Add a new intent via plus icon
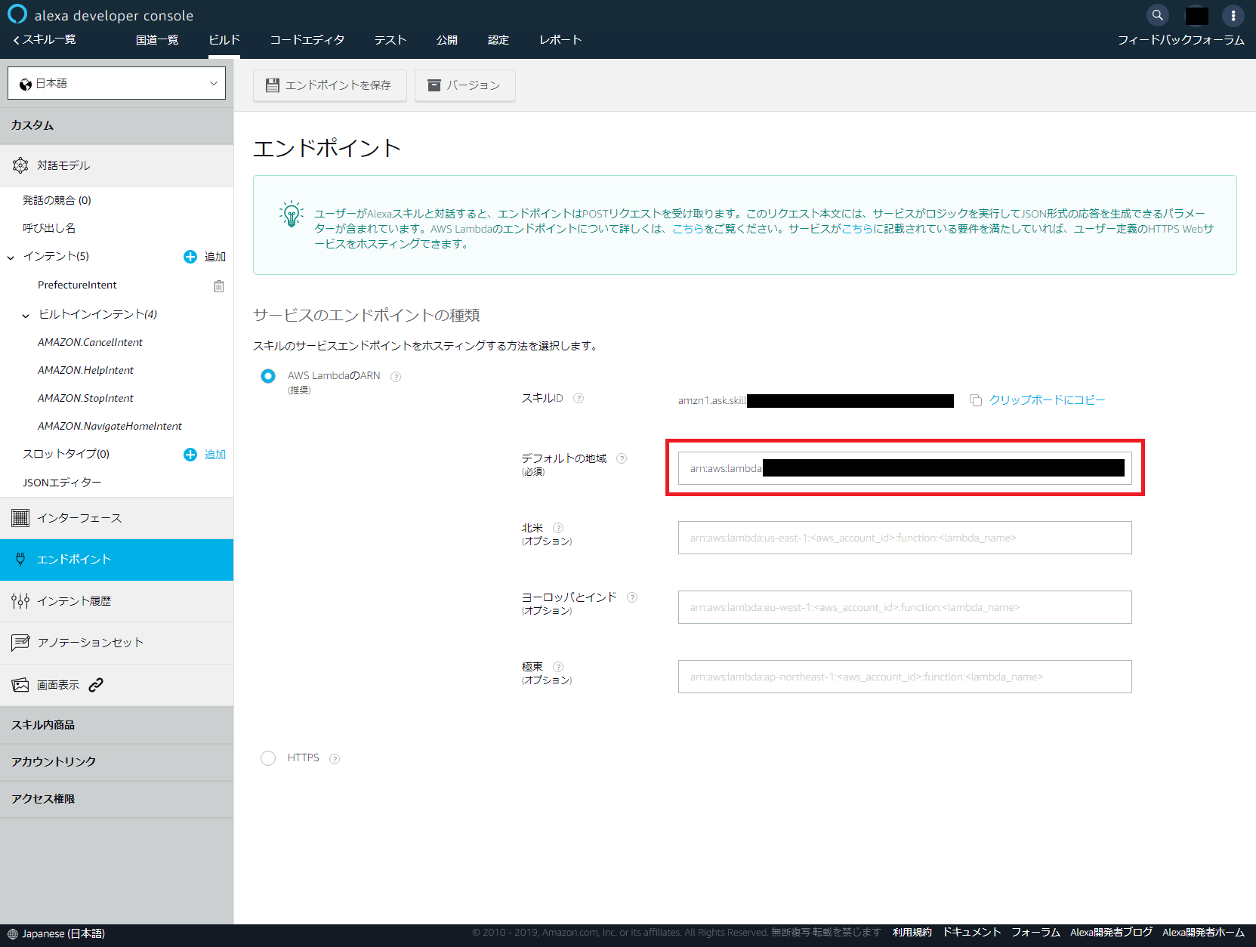This screenshot has width=1256, height=947. [x=190, y=257]
